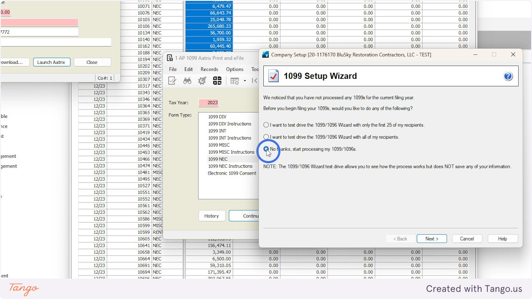This screenshot has height=299, width=532.
Task: Open the Options menu
Action: coord(235,69)
